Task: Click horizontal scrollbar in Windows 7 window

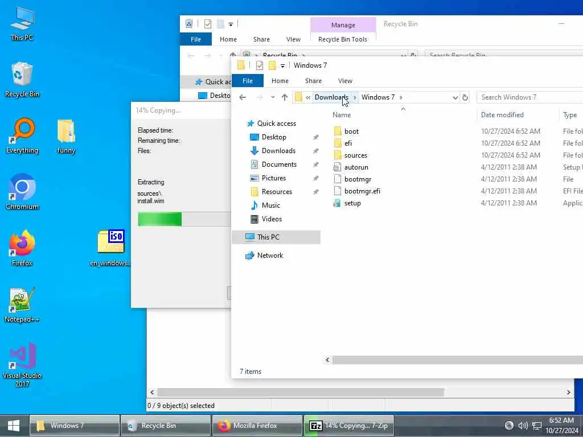Action: point(457,360)
